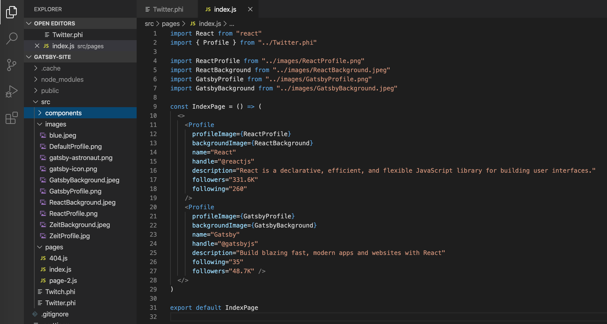Open the Extensions view icon
This screenshot has height=324, width=607.
point(11,118)
